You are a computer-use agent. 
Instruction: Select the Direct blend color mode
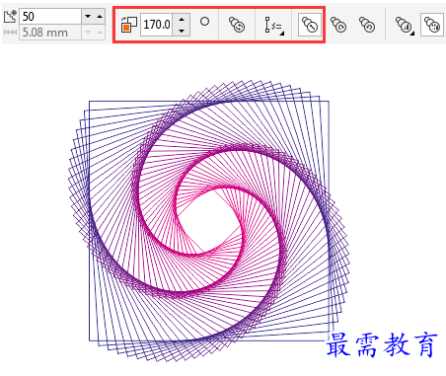[310, 25]
